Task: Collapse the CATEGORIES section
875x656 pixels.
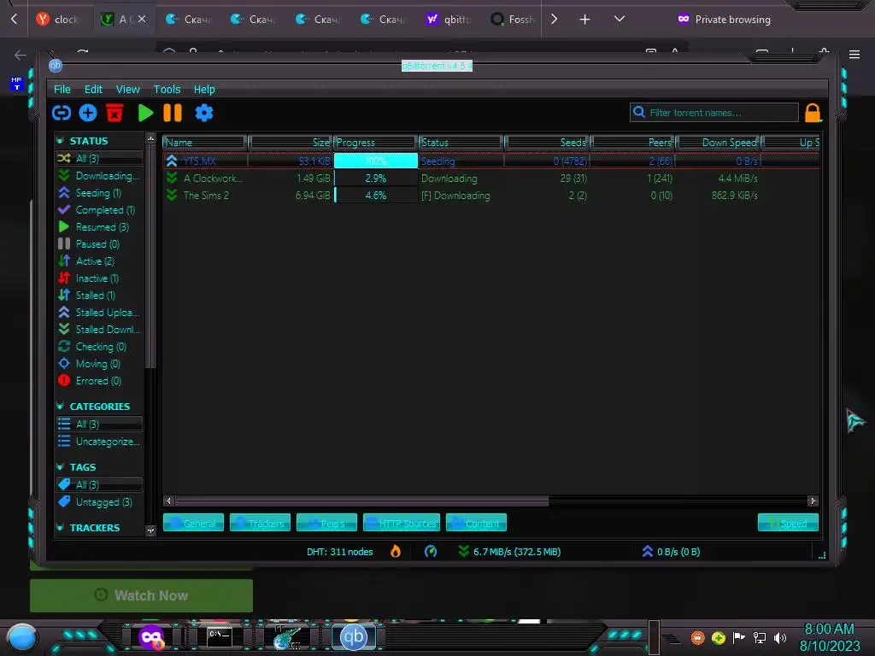Action: click(61, 406)
